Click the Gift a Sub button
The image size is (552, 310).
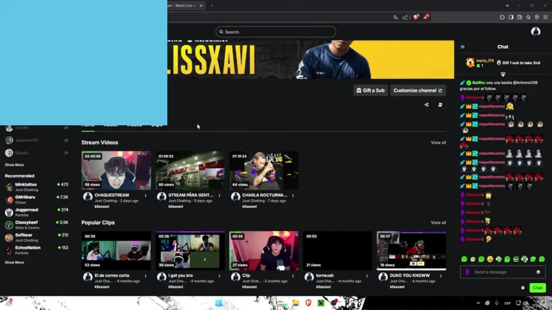tap(370, 90)
